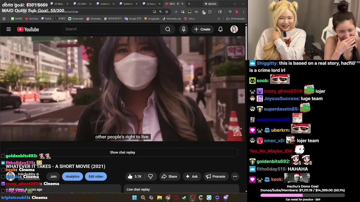Tick the checkbox beside keok Cinema message
The image size is (360, 202).
click(3, 170)
